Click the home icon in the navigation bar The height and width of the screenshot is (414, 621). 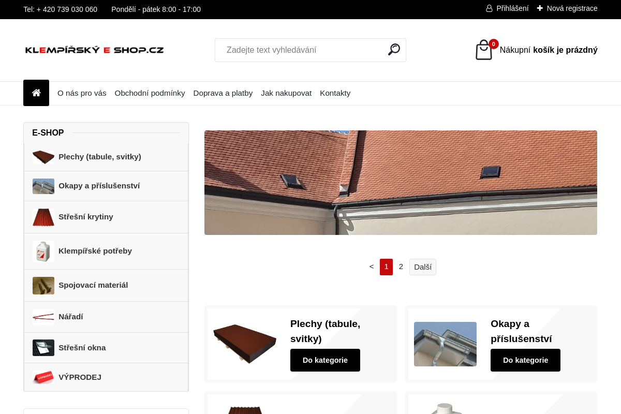(x=36, y=93)
